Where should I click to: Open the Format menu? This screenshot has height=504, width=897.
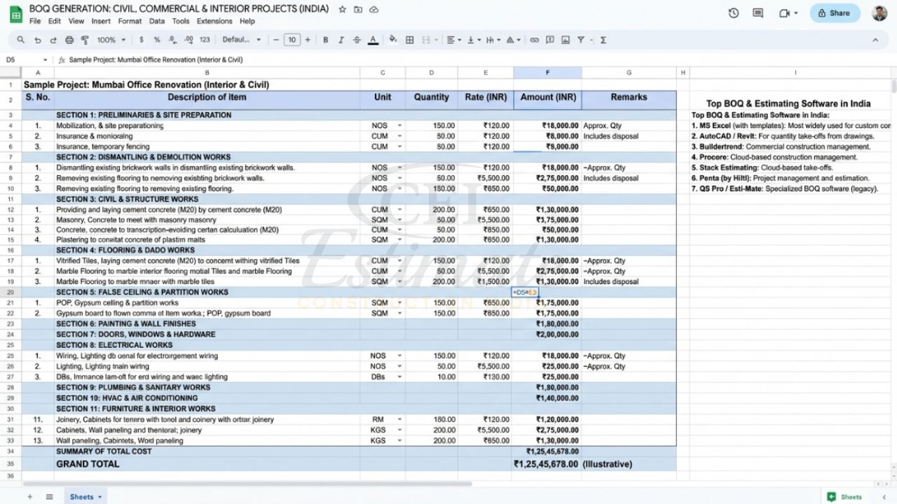click(130, 21)
